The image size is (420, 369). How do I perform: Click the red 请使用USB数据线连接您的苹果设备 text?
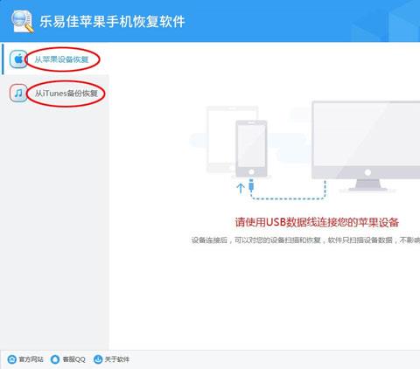tap(317, 222)
